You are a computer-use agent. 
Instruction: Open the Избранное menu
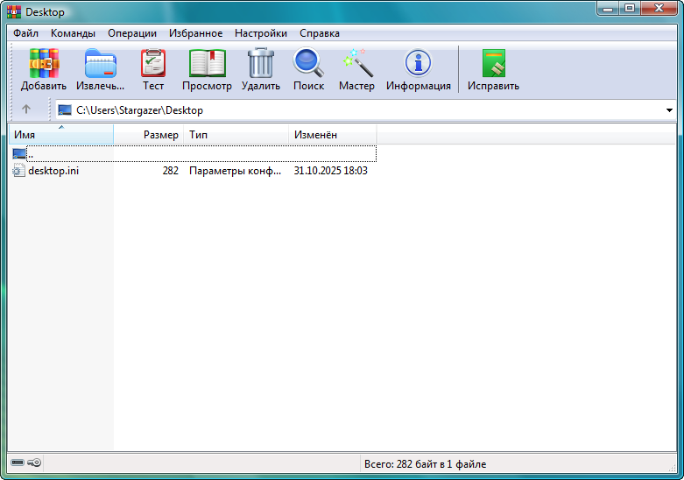click(x=195, y=33)
